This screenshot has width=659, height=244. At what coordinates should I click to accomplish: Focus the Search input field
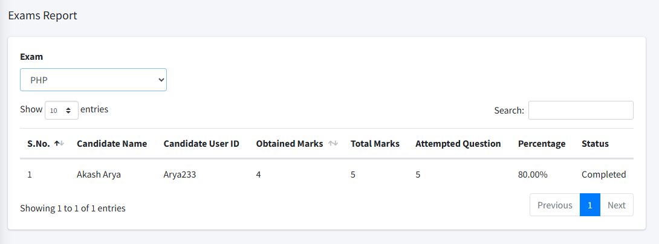580,111
